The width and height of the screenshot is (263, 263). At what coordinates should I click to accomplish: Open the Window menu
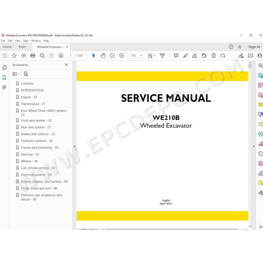pyautogui.click(x=36, y=41)
